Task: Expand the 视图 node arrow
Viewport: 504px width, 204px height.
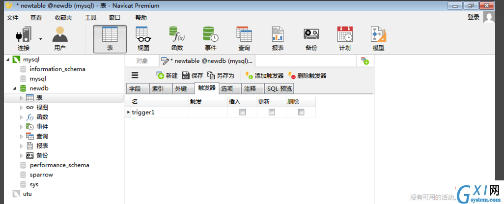Action: click(22, 108)
